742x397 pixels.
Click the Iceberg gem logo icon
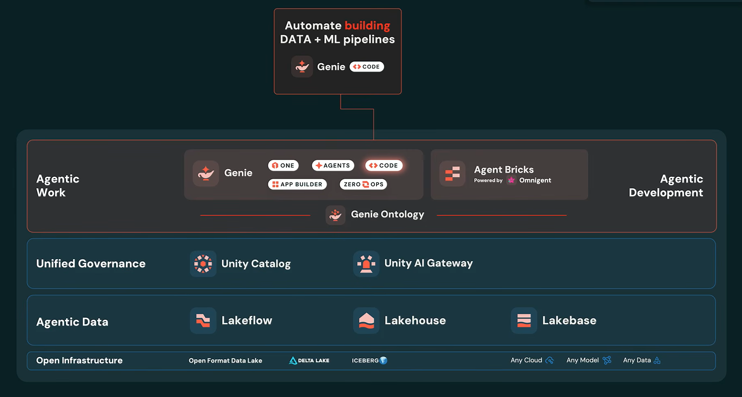pyautogui.click(x=384, y=361)
